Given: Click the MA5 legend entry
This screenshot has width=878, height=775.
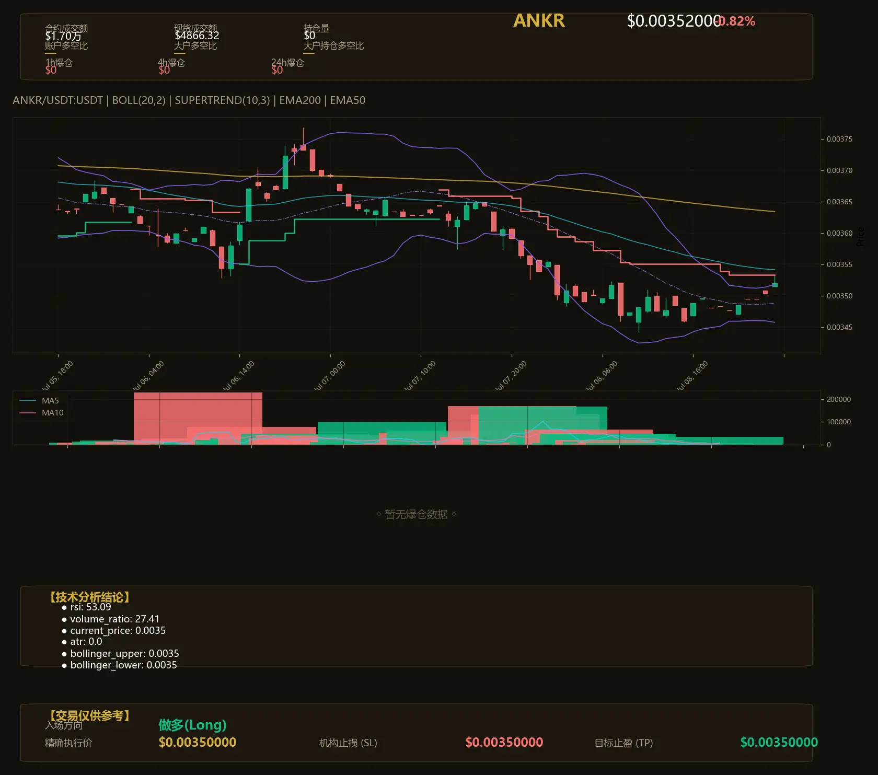Looking at the screenshot, I should [39, 401].
